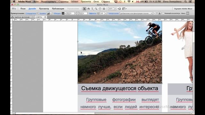Open the Справка menu

pos(105,2)
